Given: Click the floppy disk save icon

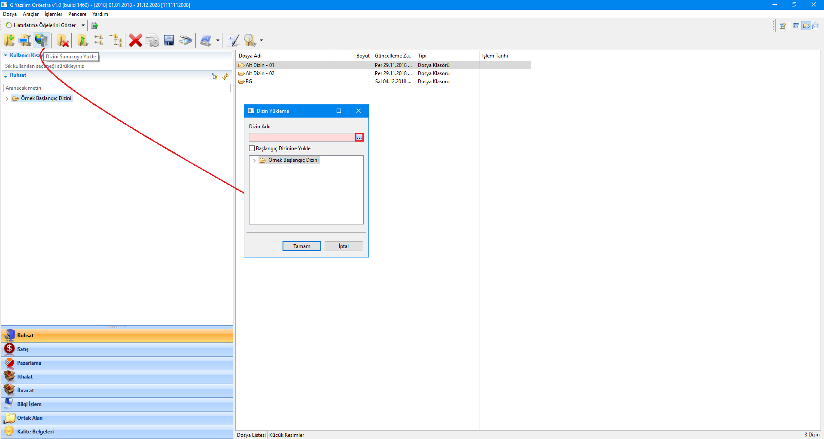Looking at the screenshot, I should [x=169, y=40].
